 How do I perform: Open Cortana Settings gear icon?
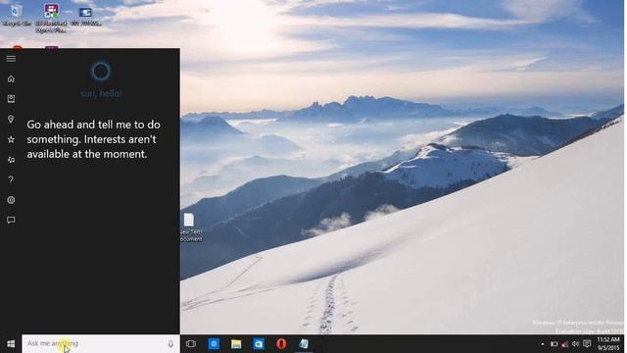click(11, 200)
